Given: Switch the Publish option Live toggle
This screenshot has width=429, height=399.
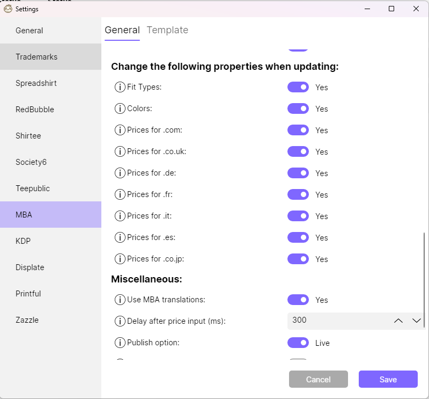Looking at the screenshot, I should [298, 343].
